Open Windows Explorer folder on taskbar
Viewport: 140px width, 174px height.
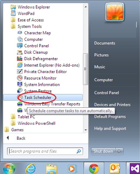coord(52,169)
